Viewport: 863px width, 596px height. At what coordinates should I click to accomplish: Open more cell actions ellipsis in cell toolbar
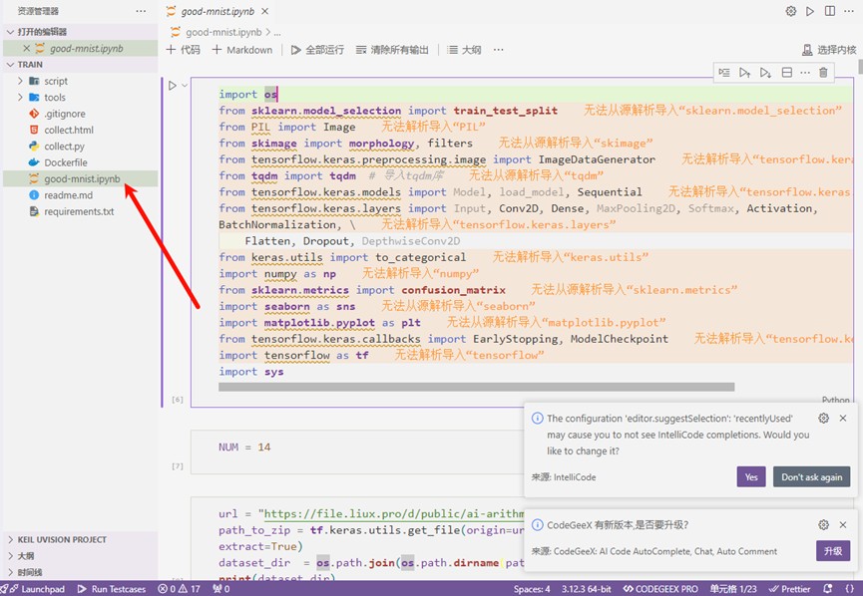[805, 73]
